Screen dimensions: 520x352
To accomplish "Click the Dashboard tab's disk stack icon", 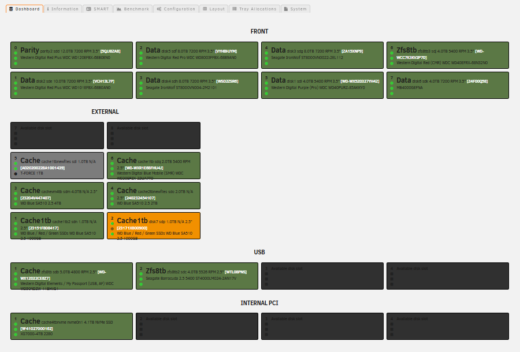I will (11, 9).
